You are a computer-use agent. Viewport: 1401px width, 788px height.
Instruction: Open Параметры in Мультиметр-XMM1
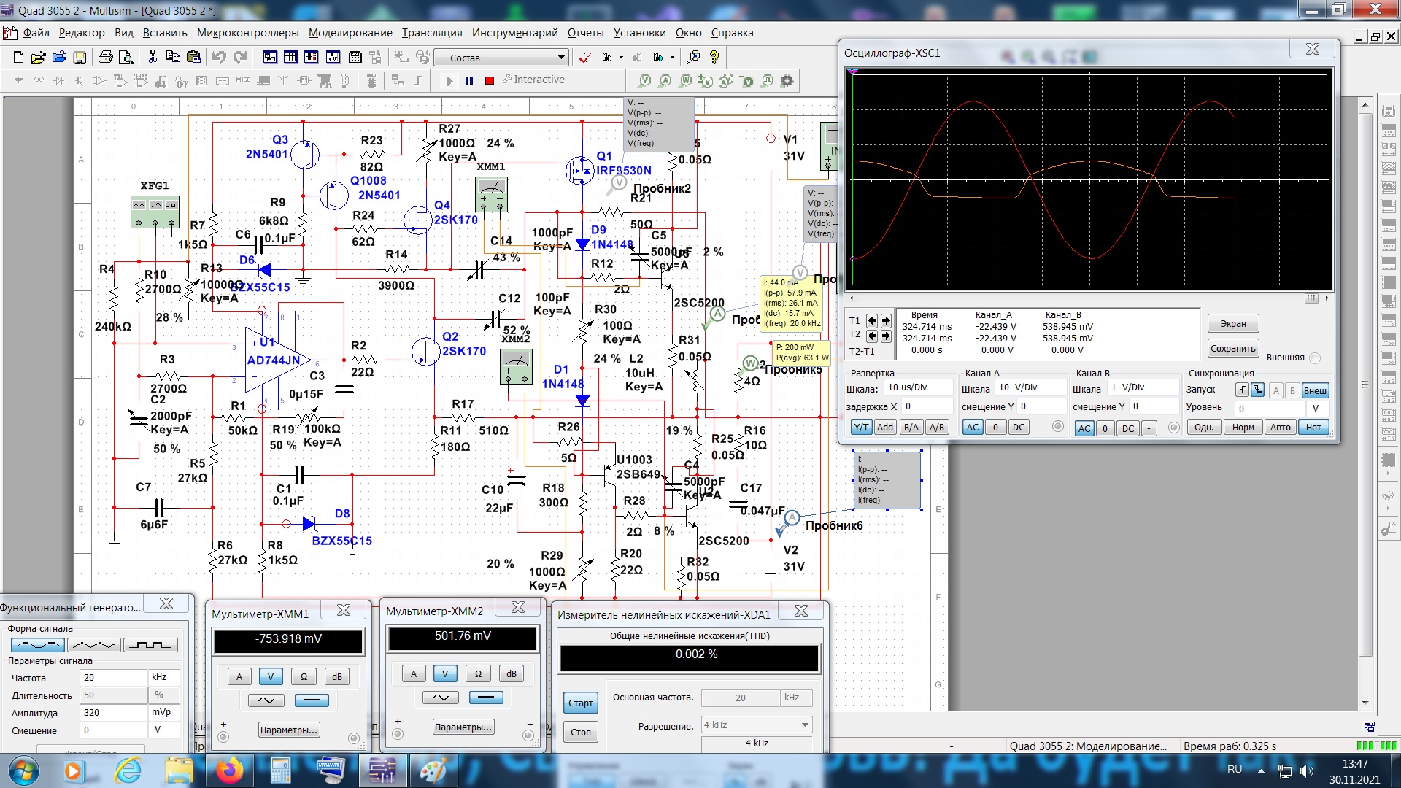pyautogui.click(x=289, y=730)
